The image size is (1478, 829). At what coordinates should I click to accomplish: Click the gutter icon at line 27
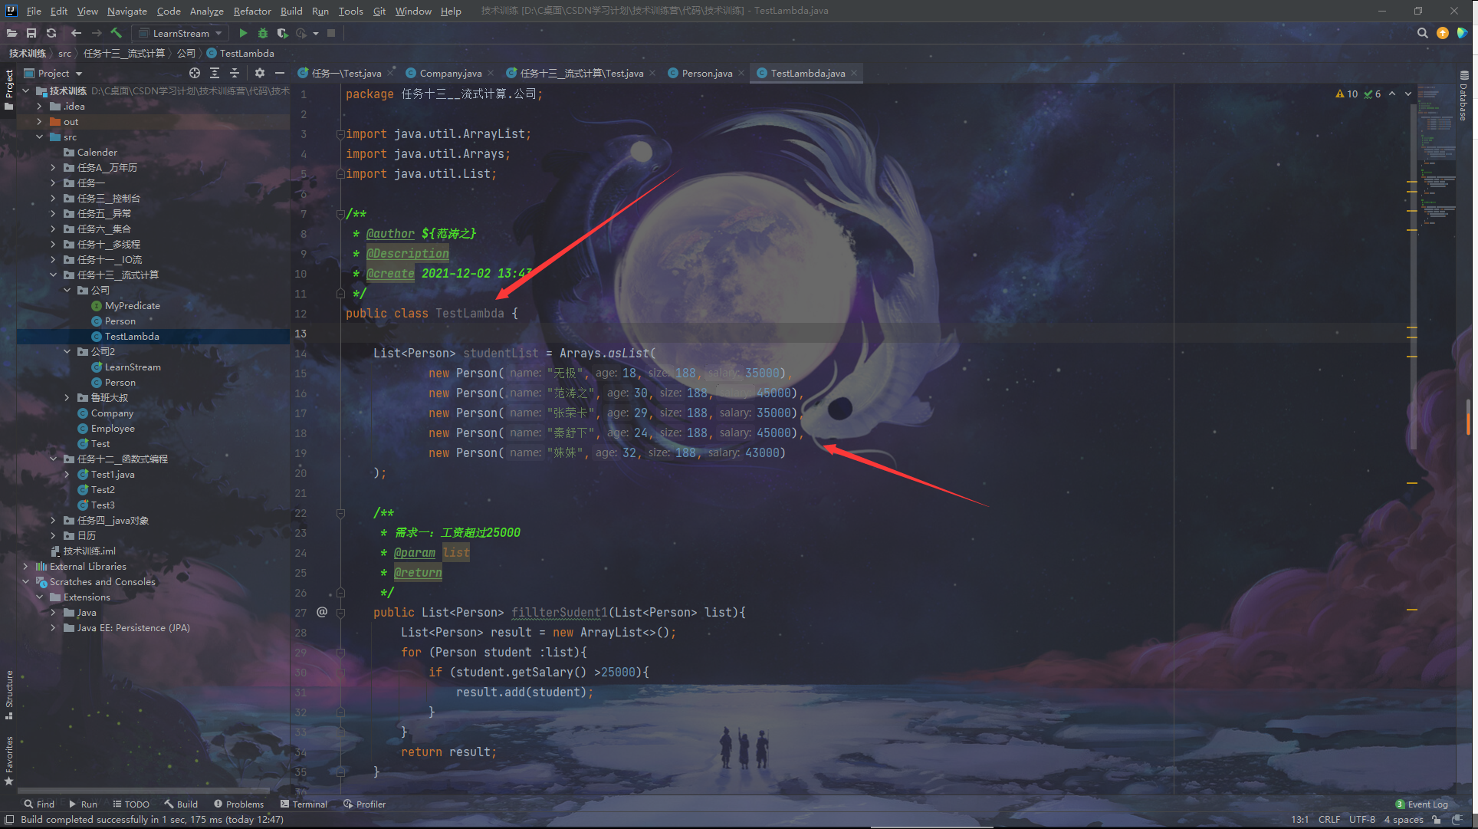click(322, 612)
